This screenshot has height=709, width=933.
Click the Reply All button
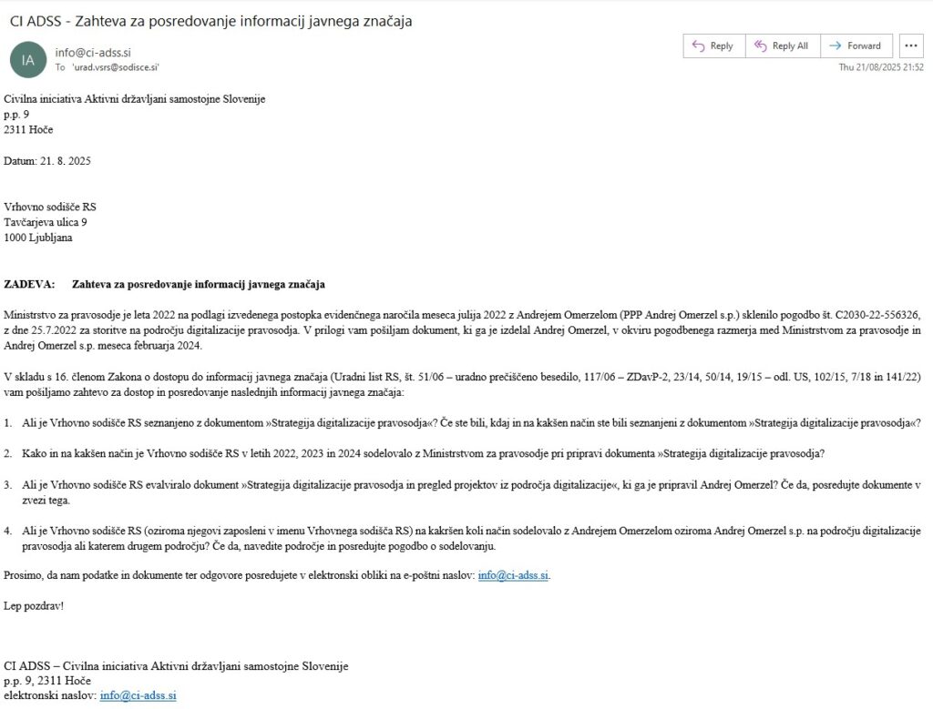pos(782,46)
